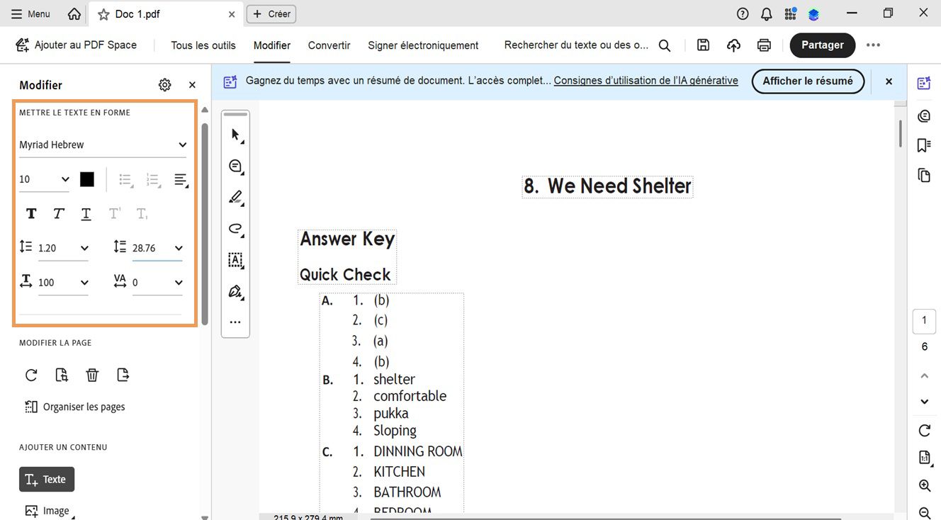
Task: Select the add text box tool
Action: point(235,260)
